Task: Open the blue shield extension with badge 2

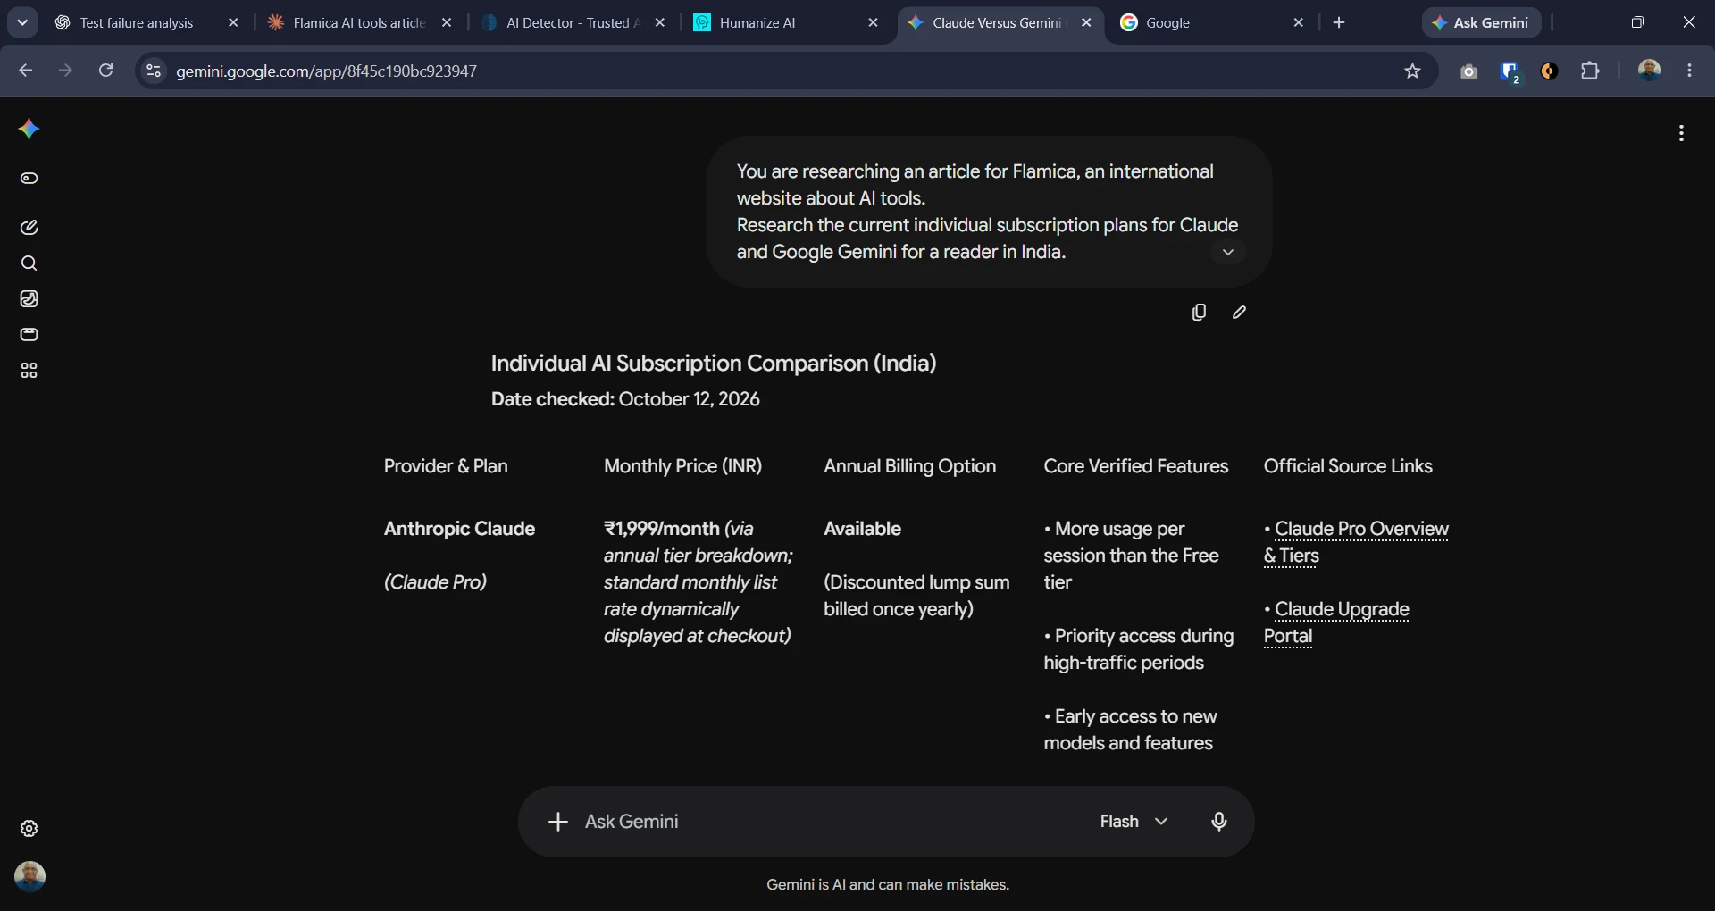Action: 1510,71
